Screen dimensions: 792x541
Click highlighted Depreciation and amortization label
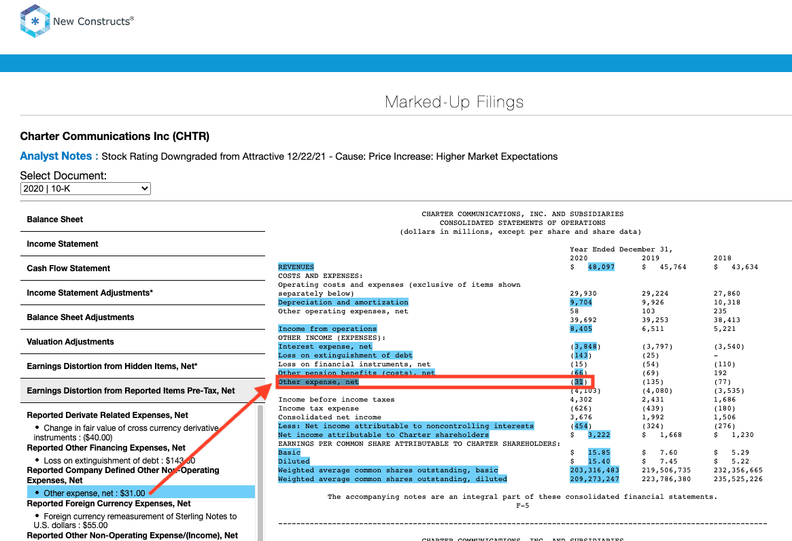(343, 302)
